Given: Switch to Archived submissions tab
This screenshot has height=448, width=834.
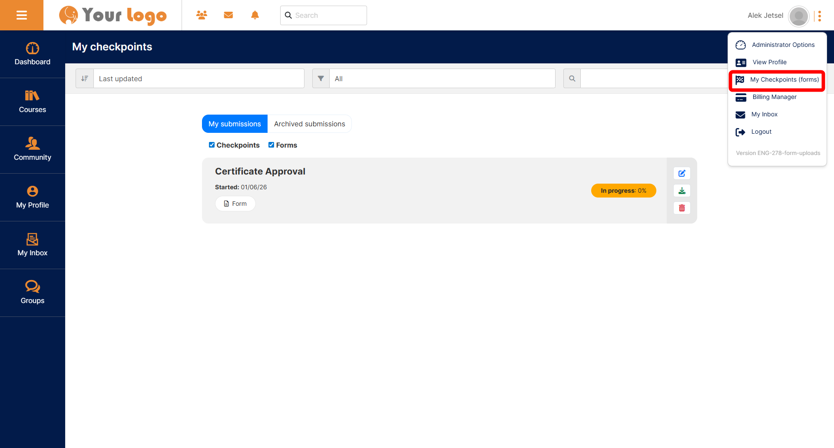Looking at the screenshot, I should tap(309, 124).
